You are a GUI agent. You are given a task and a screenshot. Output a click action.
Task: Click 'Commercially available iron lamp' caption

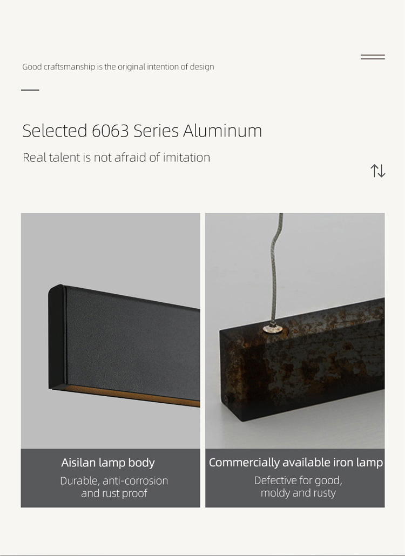click(296, 463)
